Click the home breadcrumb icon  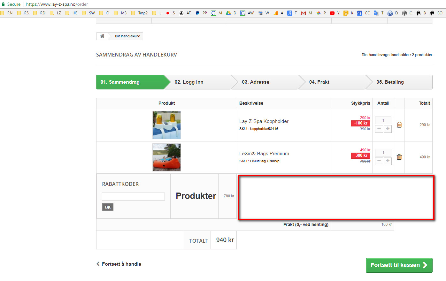pos(102,36)
